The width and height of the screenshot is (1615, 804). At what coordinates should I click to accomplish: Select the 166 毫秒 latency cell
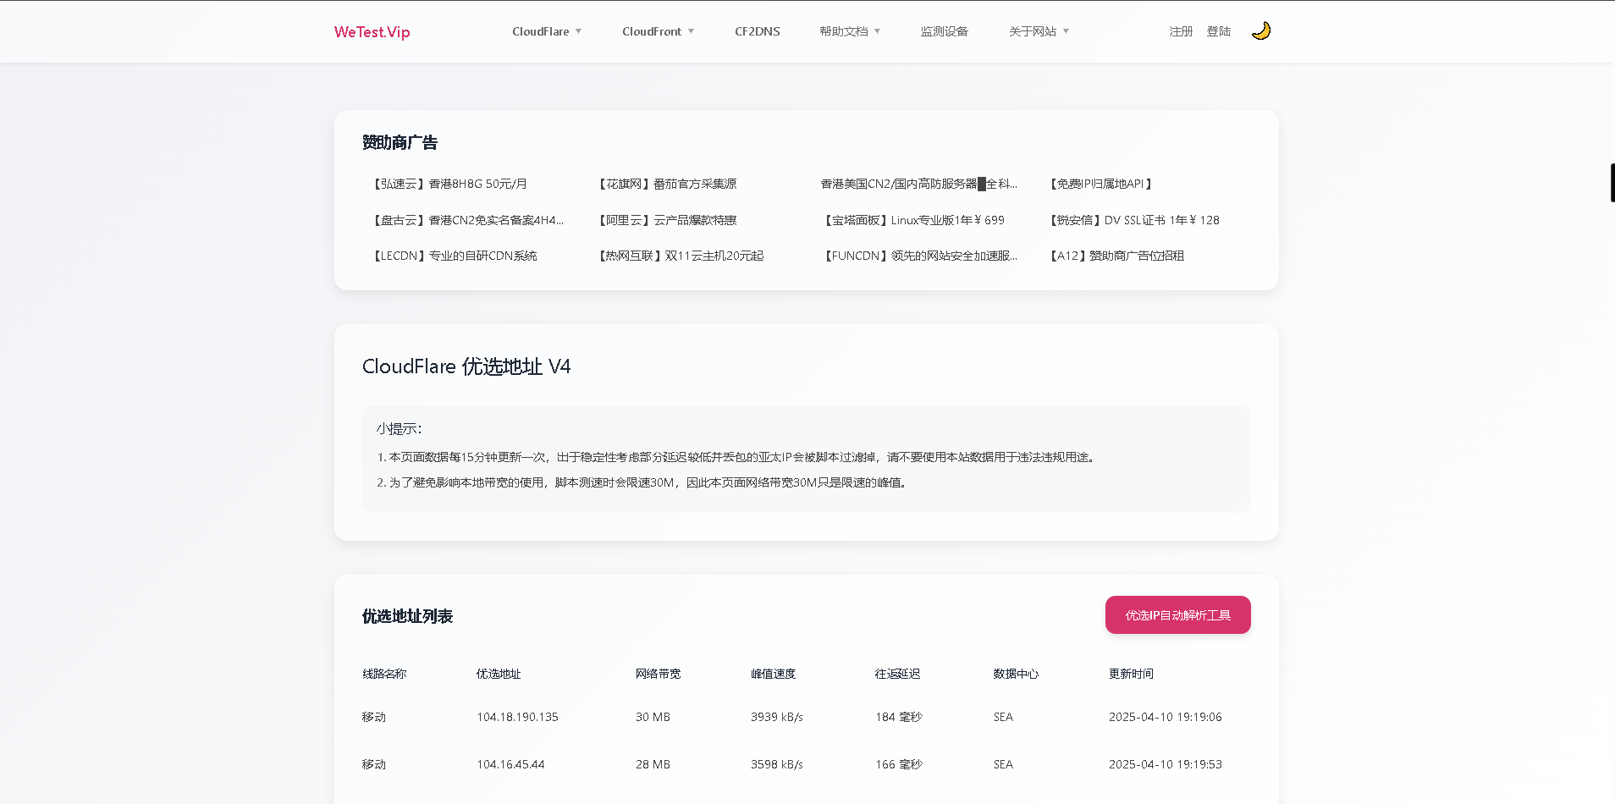pyautogui.click(x=899, y=764)
